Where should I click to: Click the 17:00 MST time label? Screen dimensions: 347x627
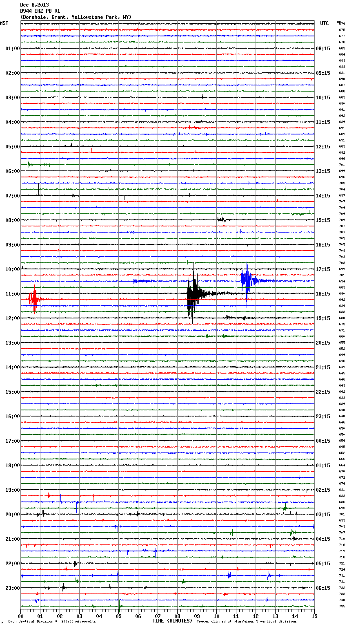(x=13, y=441)
